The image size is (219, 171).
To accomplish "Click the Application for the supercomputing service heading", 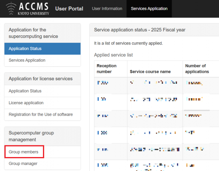I will click(33, 33).
